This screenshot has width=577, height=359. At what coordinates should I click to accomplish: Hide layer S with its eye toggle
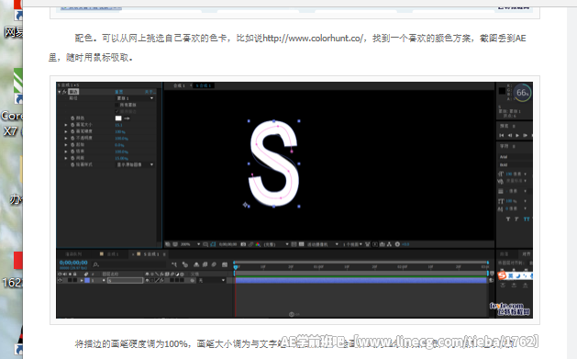pos(60,280)
